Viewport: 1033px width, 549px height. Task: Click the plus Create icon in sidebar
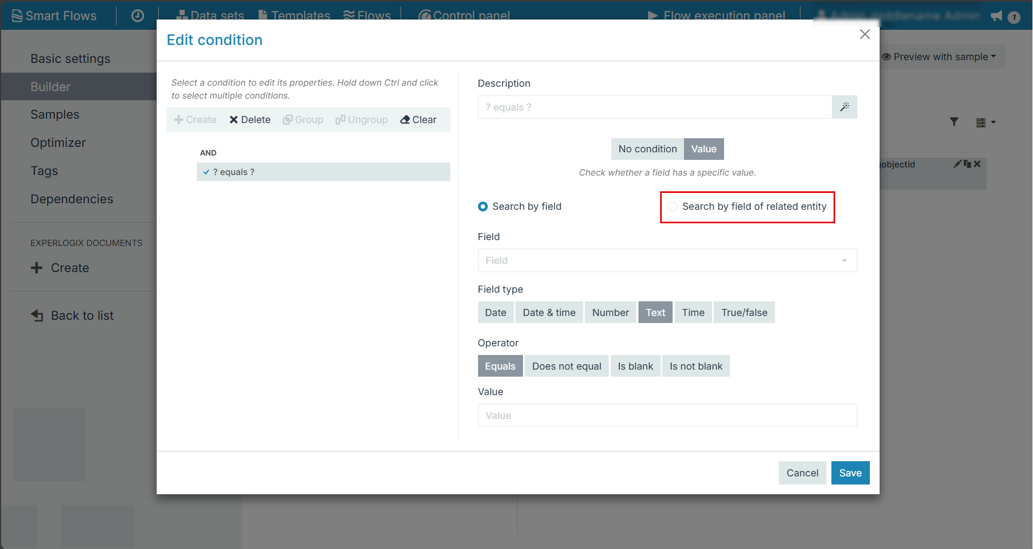[37, 268]
